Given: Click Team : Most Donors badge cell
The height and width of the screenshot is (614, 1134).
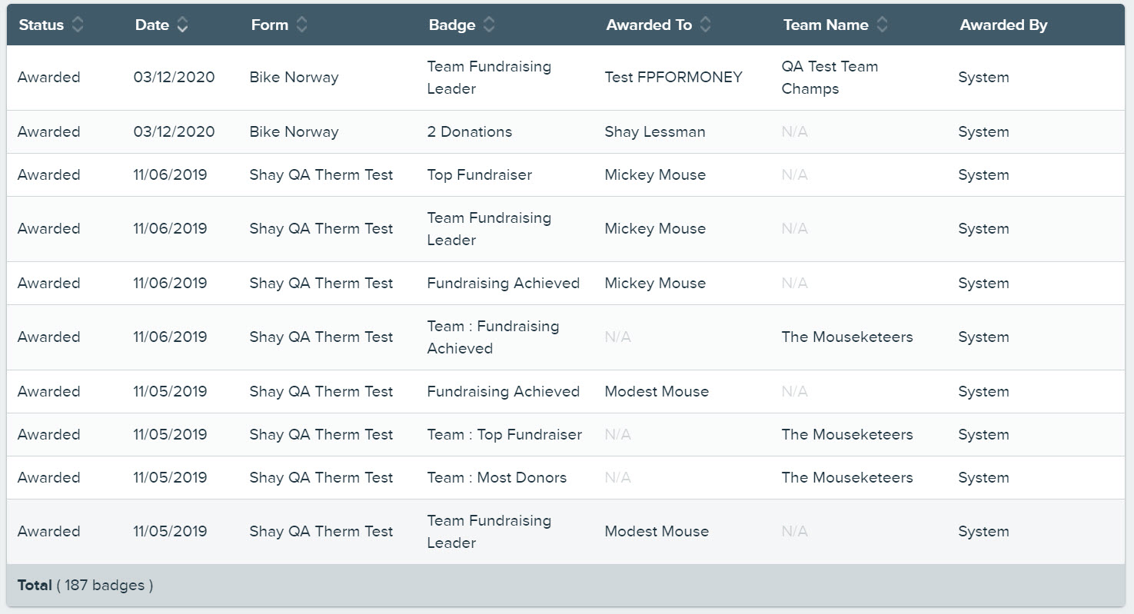Looking at the screenshot, I should 497,477.
